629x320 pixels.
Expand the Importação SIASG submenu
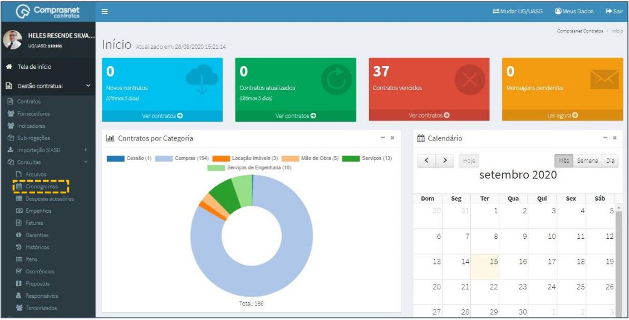pyautogui.click(x=86, y=150)
